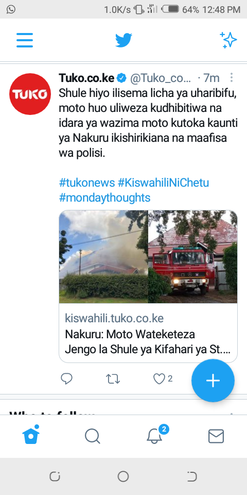Open the Tuko.co.ke tweet overflow menu
Image resolution: width=247 pixels, height=495 pixels.
[x=232, y=78]
